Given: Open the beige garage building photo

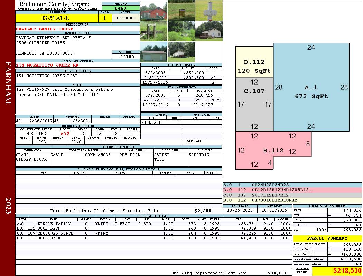Looking at the screenshot, I should click(153, 52).
